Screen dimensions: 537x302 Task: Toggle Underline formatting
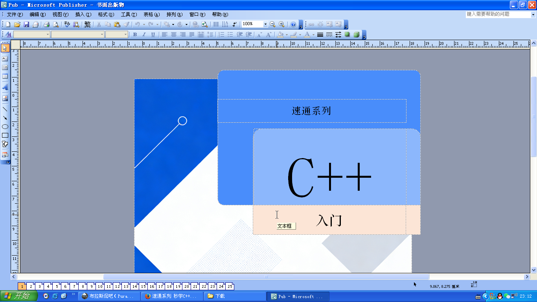(153, 35)
